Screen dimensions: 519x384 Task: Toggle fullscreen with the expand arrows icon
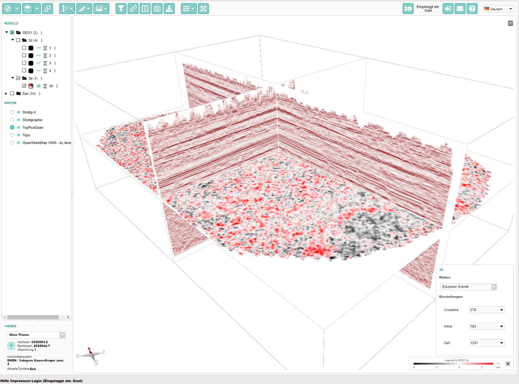click(x=203, y=9)
